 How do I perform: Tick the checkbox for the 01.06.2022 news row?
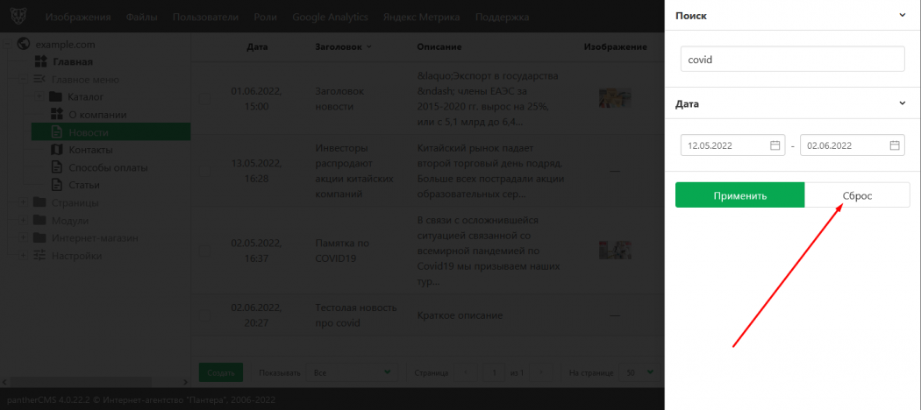[203, 99]
